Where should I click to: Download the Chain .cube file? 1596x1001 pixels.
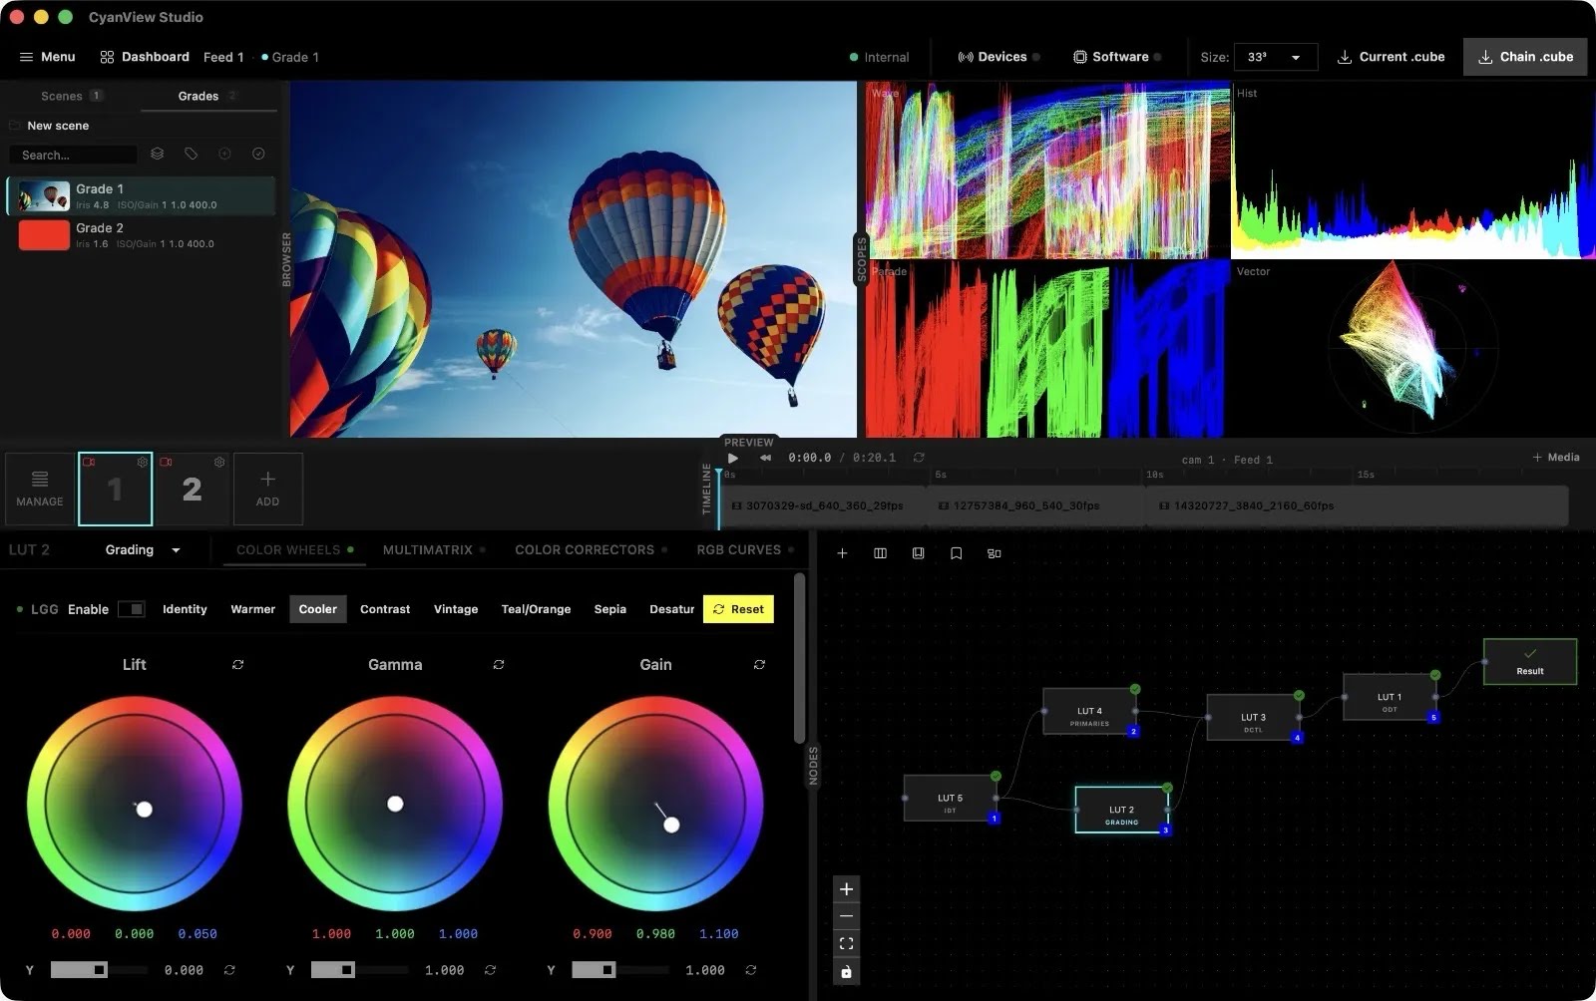pyautogui.click(x=1525, y=57)
